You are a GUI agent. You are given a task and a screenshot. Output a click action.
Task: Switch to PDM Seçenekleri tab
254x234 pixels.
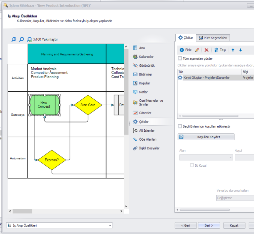tap(213, 38)
